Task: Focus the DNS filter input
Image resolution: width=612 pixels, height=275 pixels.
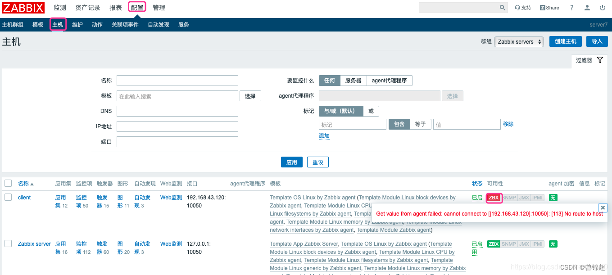Action: click(x=177, y=111)
